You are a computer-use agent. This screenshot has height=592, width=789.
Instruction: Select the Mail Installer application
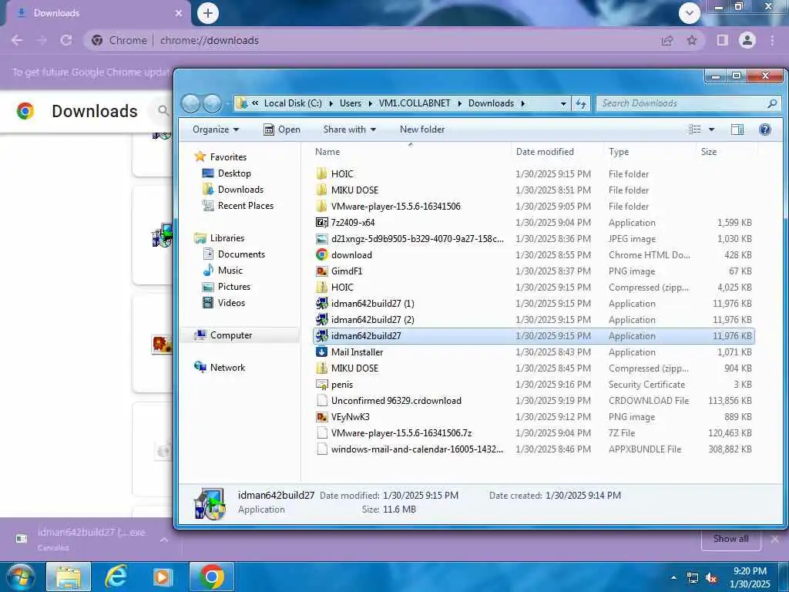[x=533, y=351]
